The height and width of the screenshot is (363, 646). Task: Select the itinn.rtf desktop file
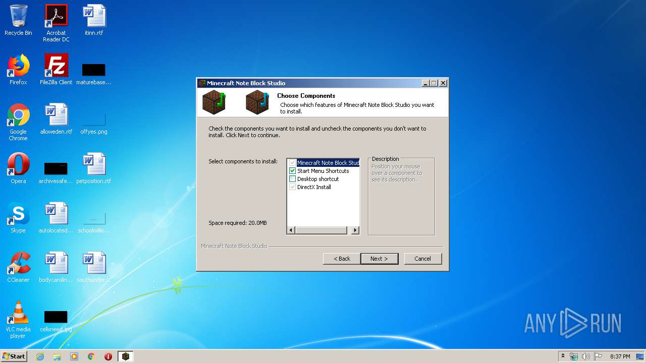(94, 20)
